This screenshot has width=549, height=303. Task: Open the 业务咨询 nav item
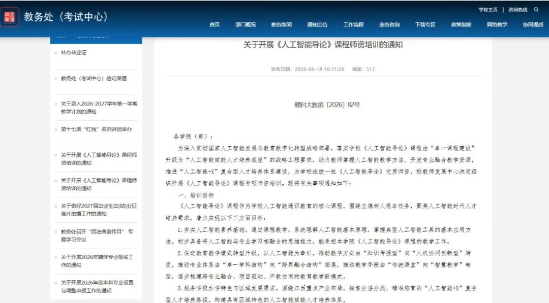pos(389,24)
